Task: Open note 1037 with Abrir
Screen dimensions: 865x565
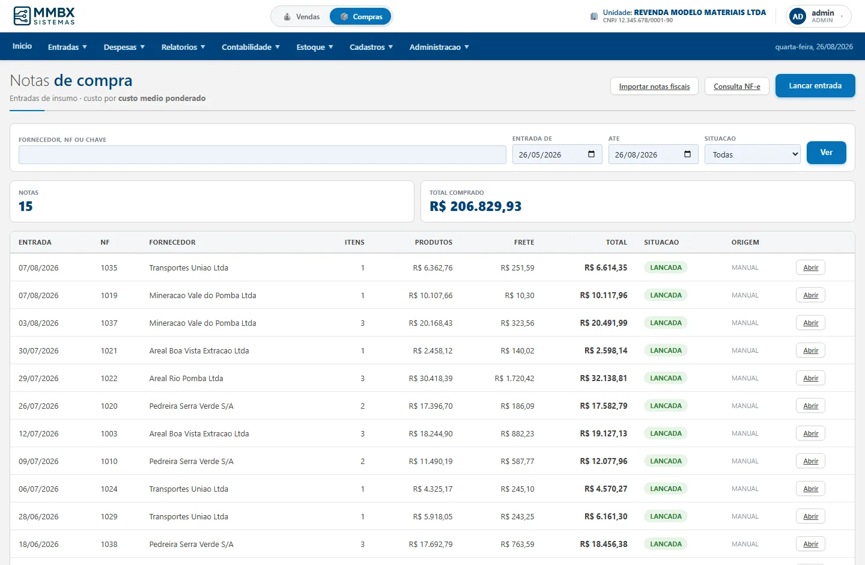Action: (811, 323)
